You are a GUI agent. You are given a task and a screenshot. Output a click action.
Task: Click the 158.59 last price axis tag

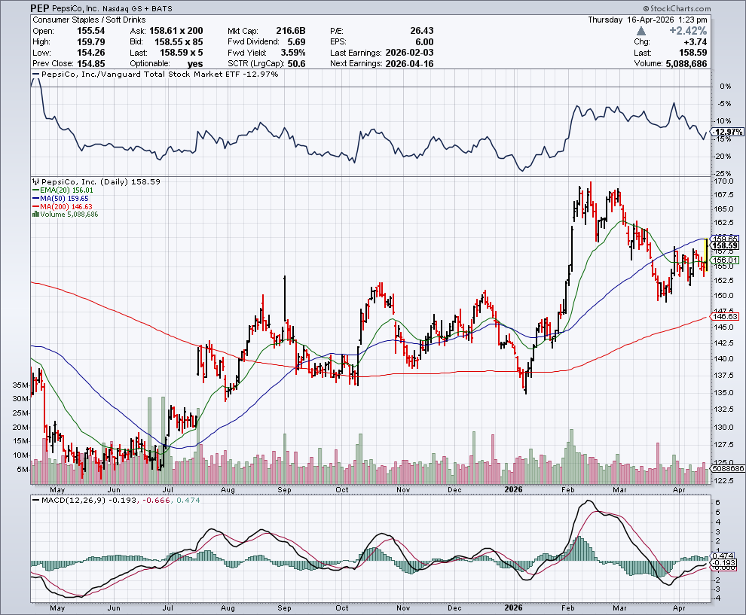723,245
